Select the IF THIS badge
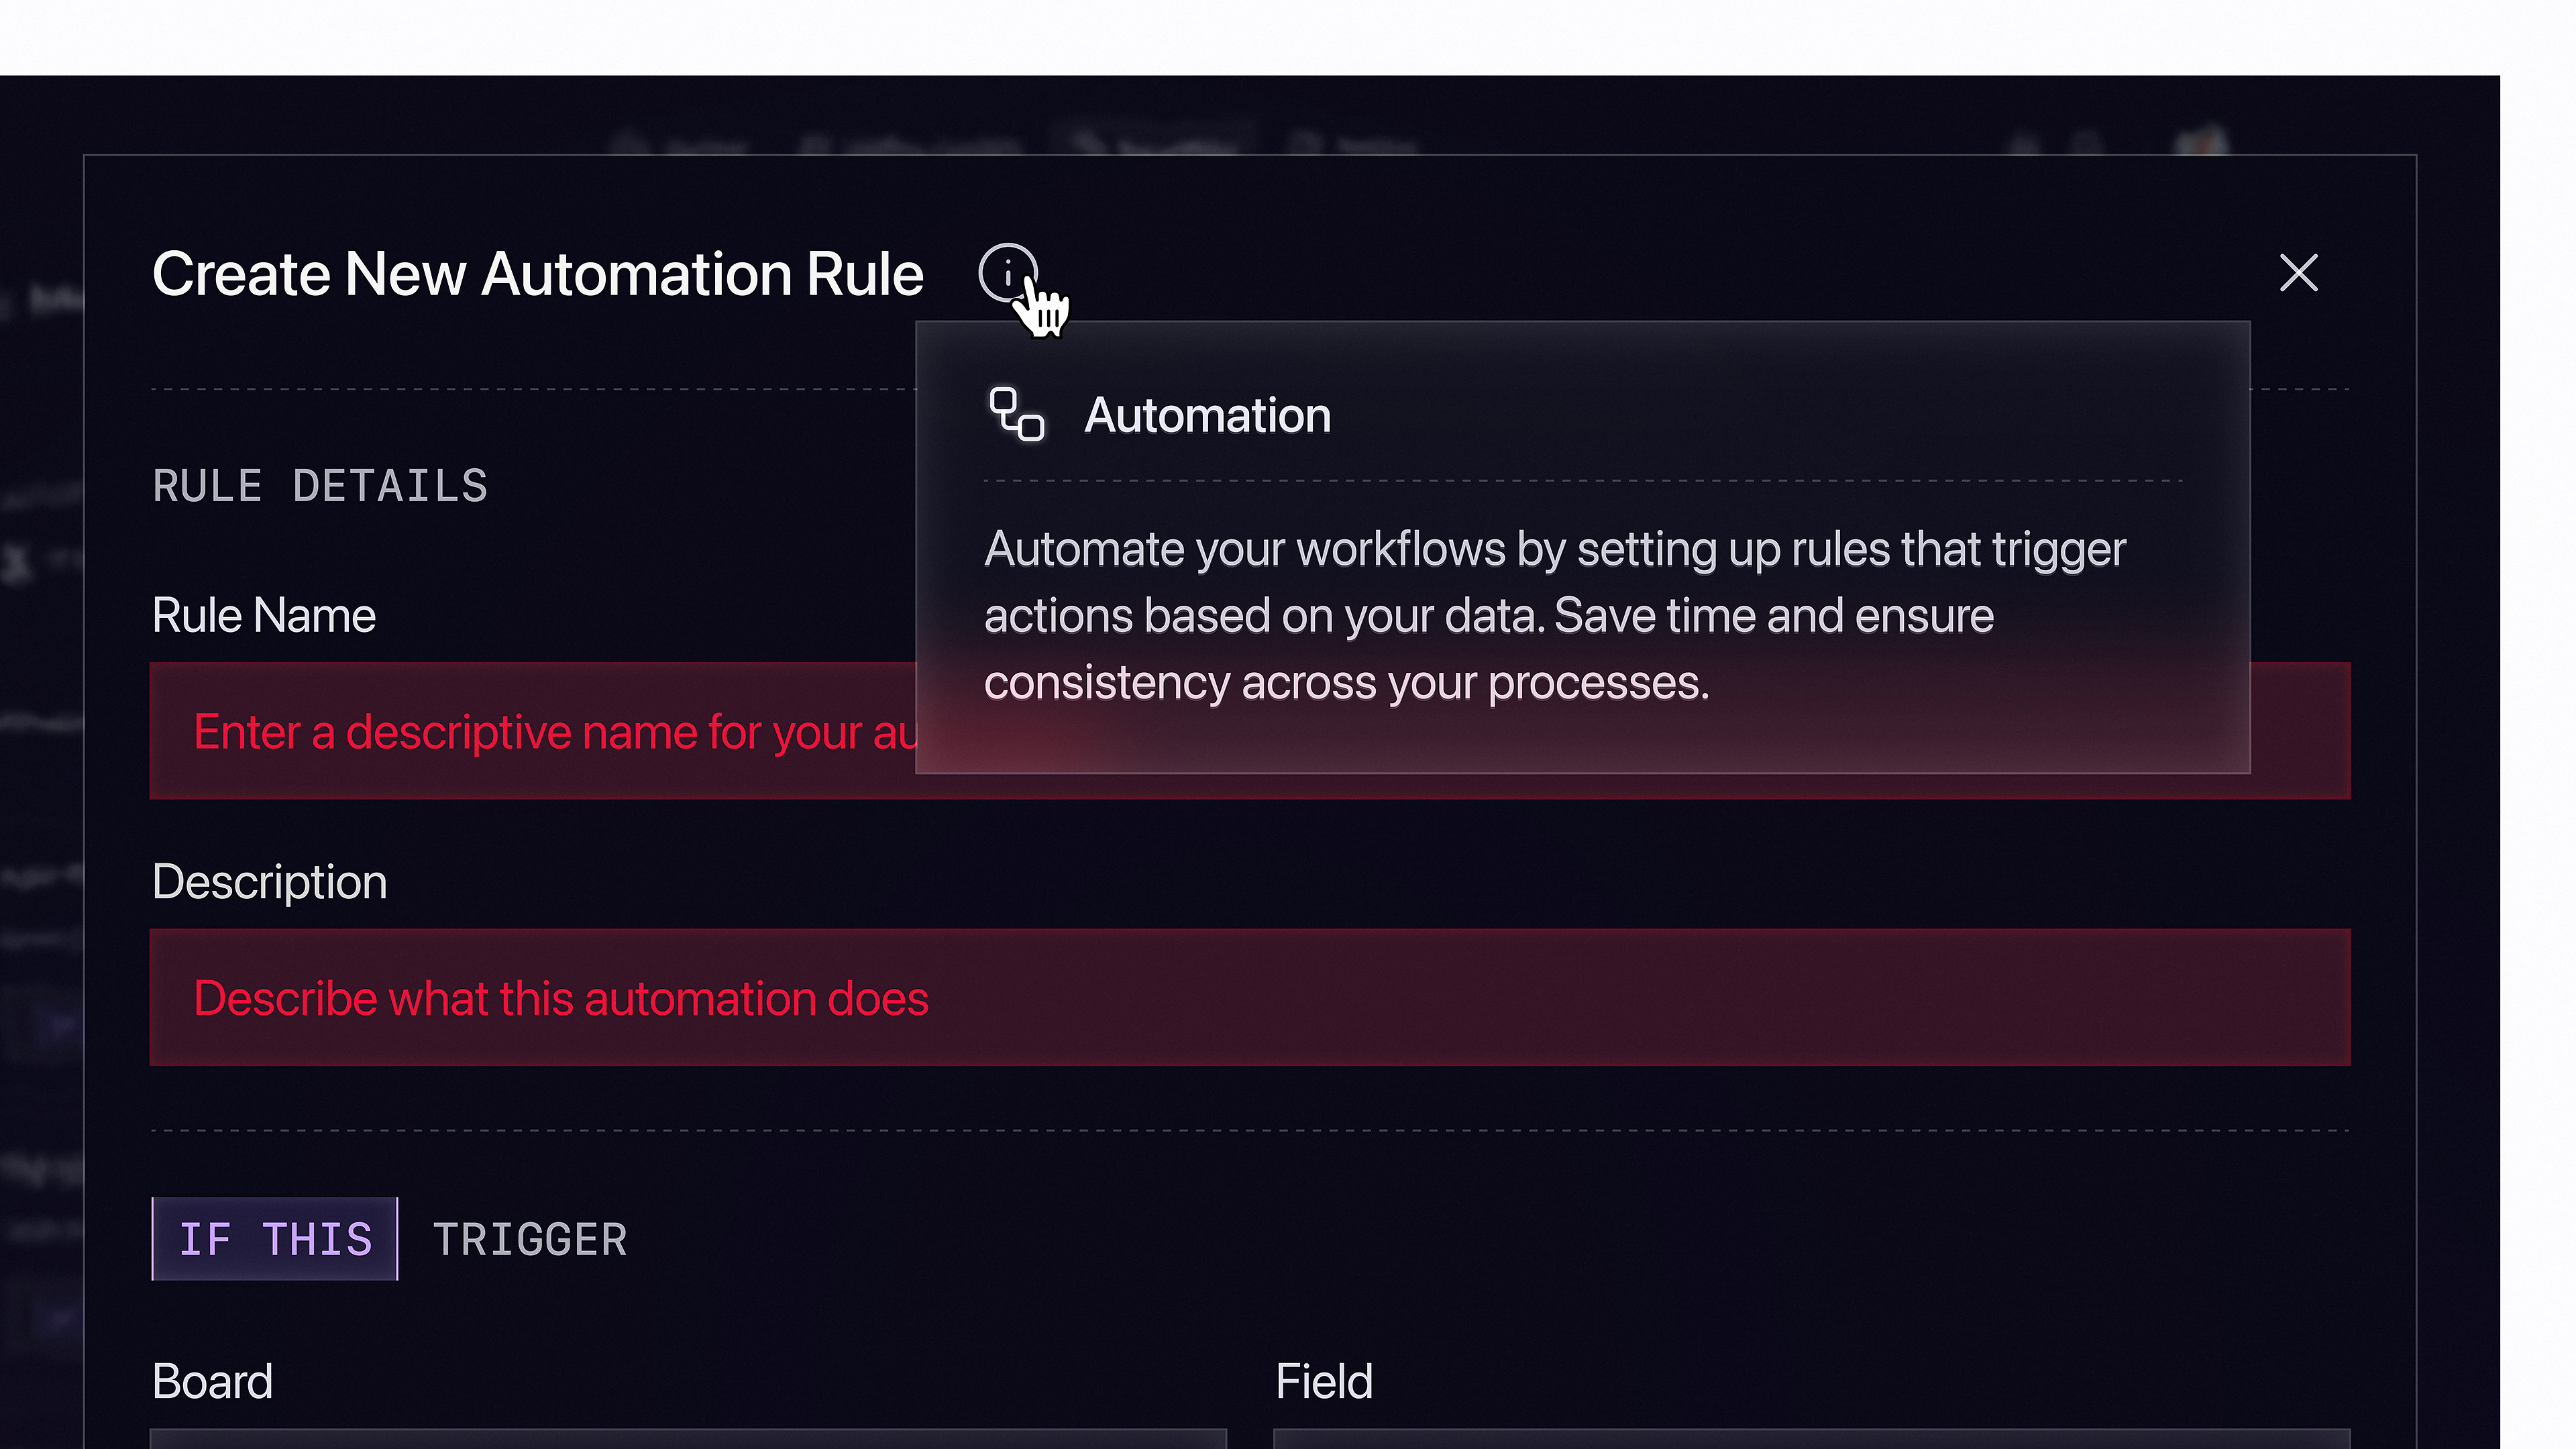The height and width of the screenshot is (1449, 2576). [x=275, y=1239]
